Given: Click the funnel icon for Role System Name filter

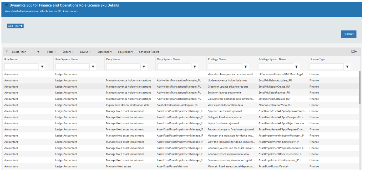Looking at the screenshot, I should click(x=93, y=67).
